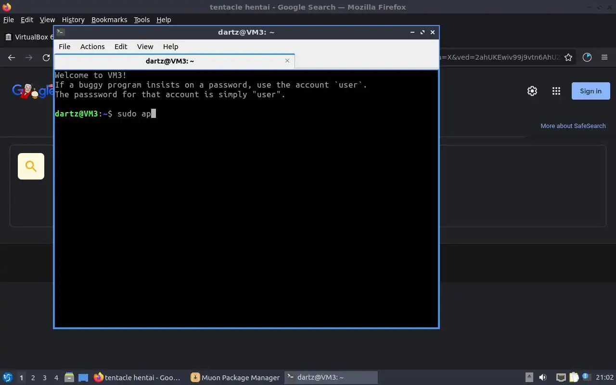Click the Google logo doodle
616x385 pixels.
click(32, 90)
